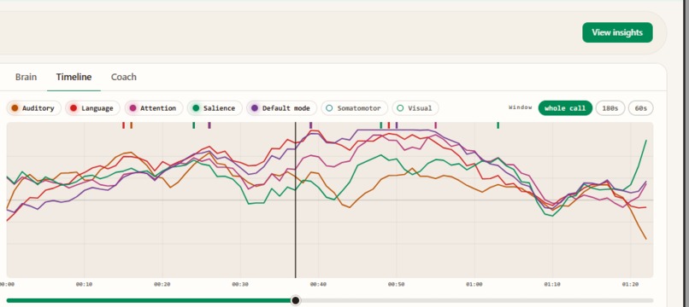689x307 pixels.
Task: Click the green marker near 00:48
Action: click(x=381, y=125)
